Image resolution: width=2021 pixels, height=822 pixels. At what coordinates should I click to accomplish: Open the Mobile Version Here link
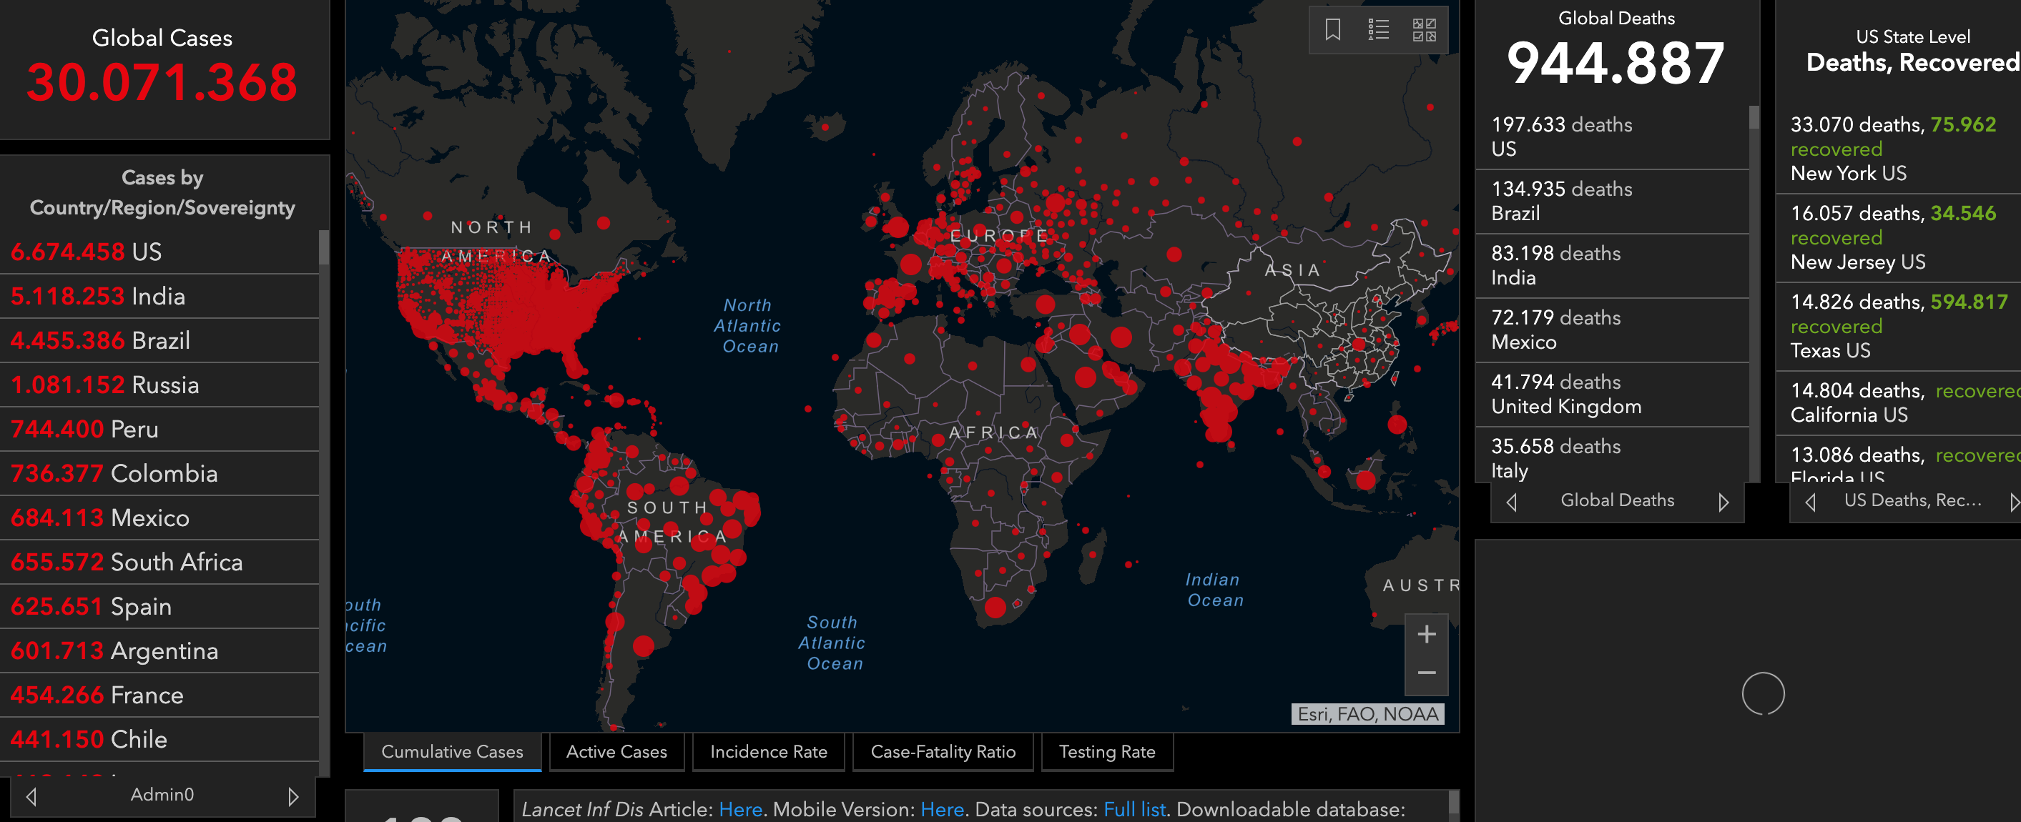point(941,808)
